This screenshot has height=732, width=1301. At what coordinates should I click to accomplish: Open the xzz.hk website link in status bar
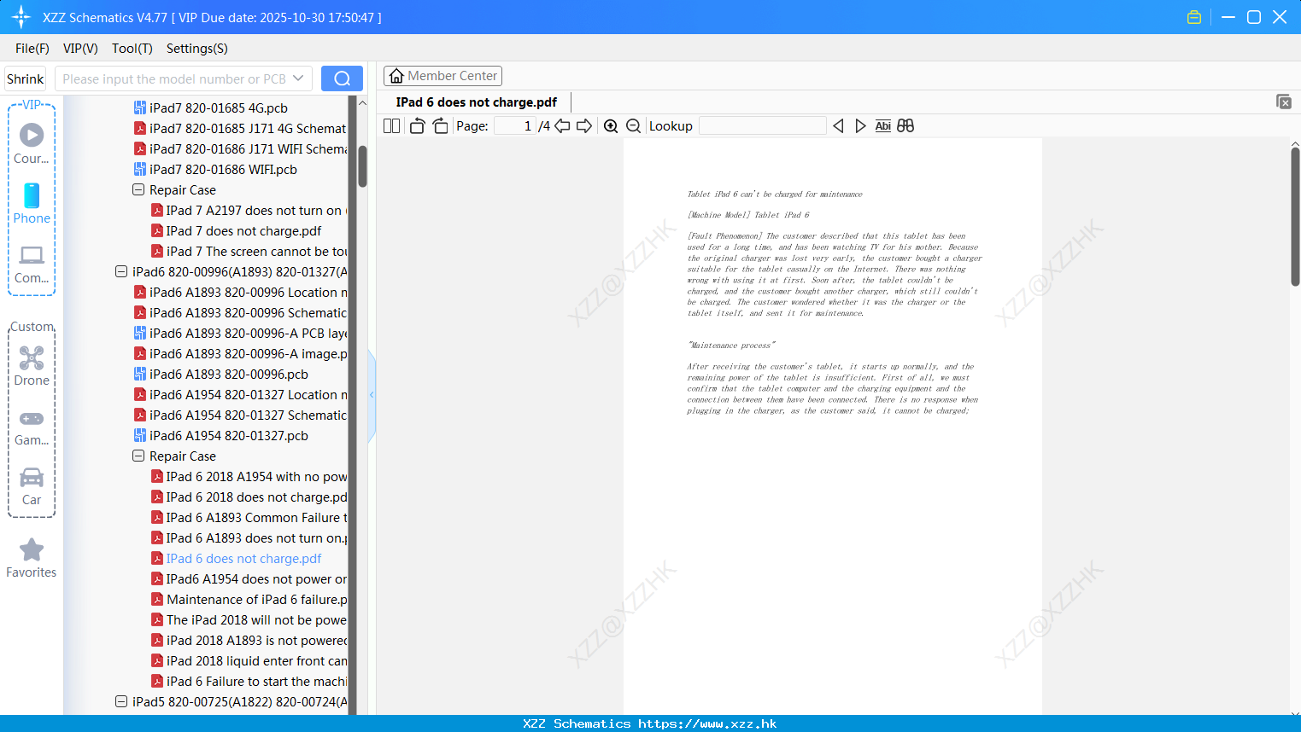pos(707,723)
